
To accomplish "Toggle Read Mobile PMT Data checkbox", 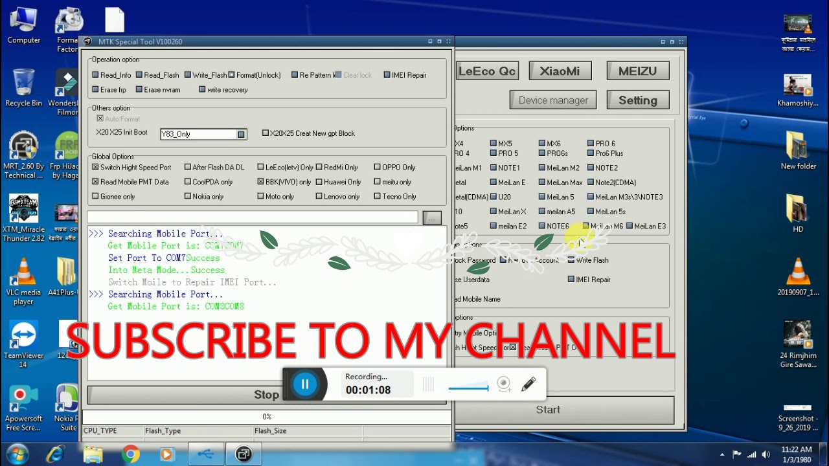I will click(x=96, y=182).
